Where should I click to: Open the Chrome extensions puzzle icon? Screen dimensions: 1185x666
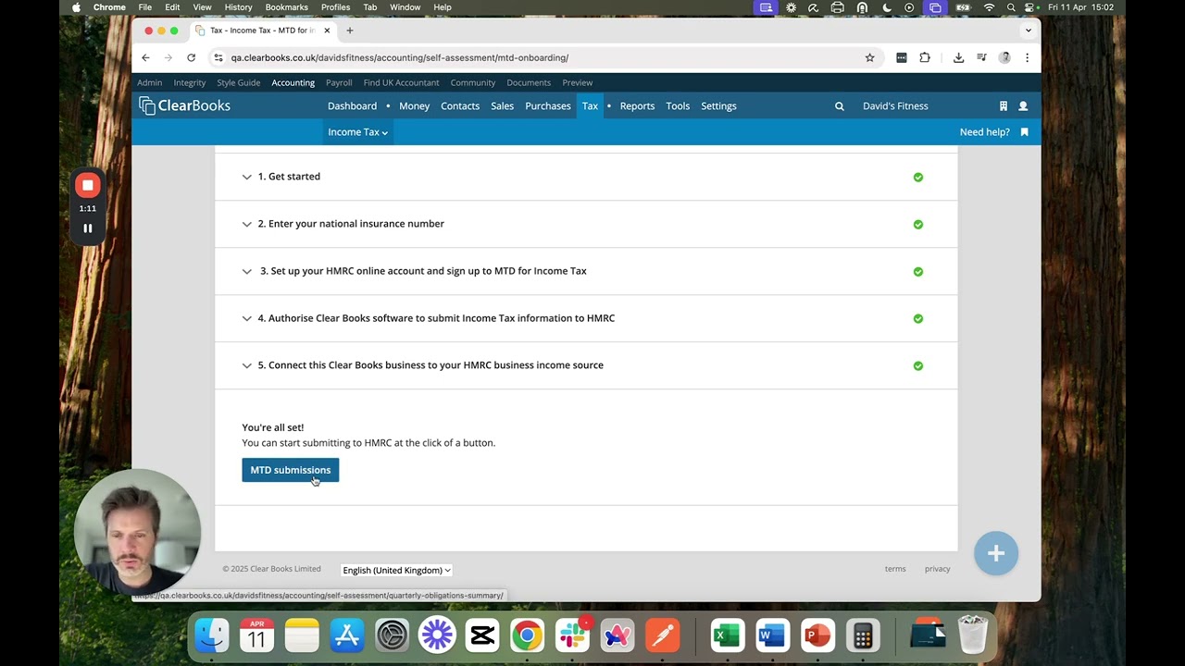[925, 57]
